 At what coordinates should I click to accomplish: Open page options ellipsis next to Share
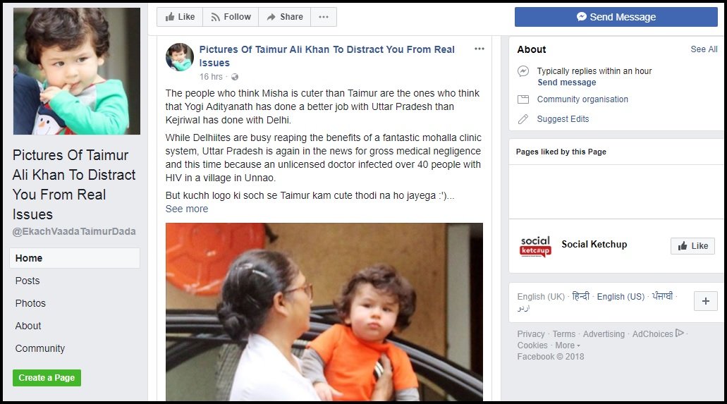(324, 17)
